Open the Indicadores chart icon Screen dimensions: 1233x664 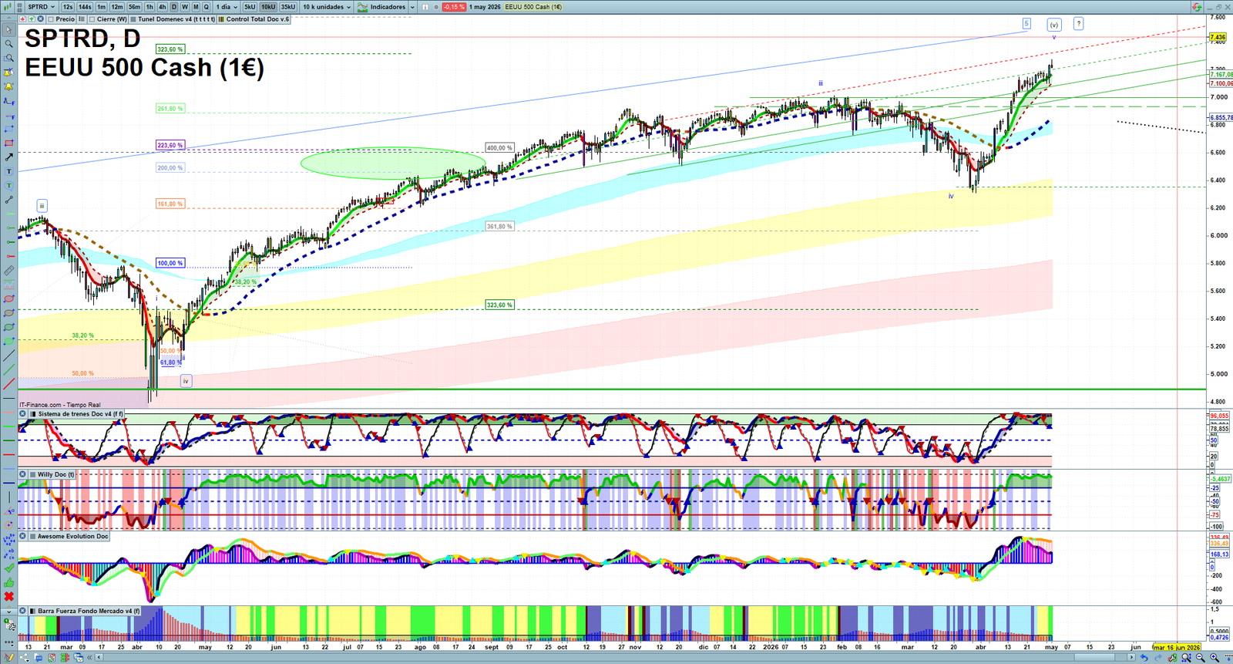coord(362,7)
